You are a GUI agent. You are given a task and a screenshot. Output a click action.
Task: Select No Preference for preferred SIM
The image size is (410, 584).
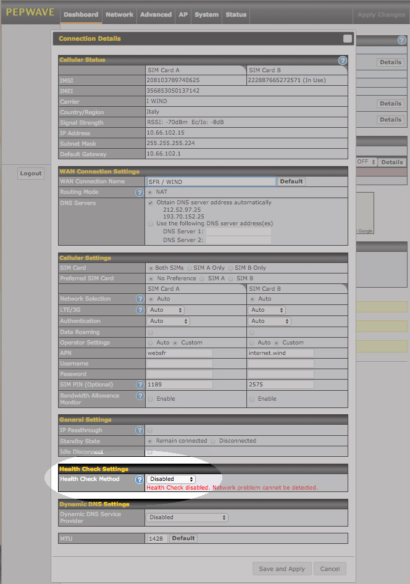151,278
